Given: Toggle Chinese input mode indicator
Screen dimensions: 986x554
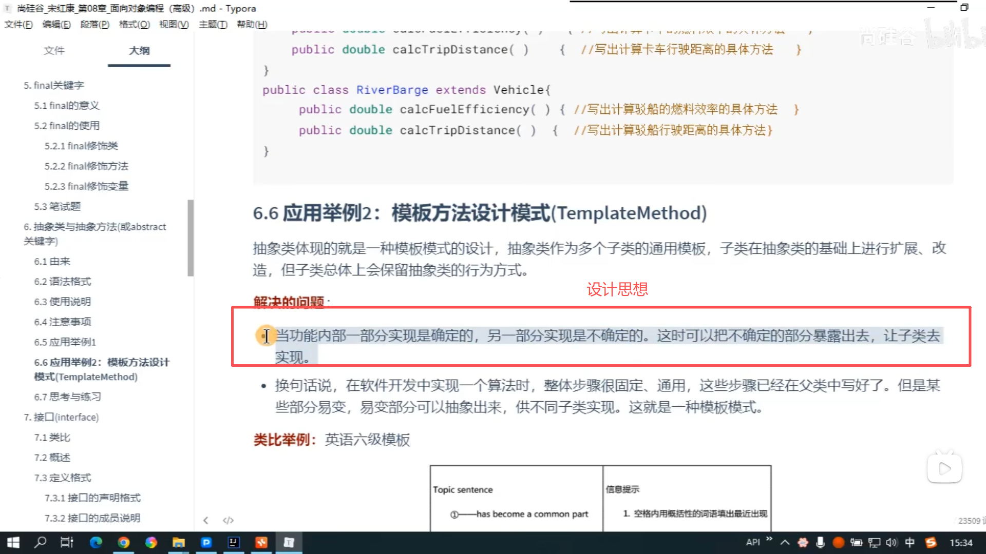Looking at the screenshot, I should (x=909, y=542).
